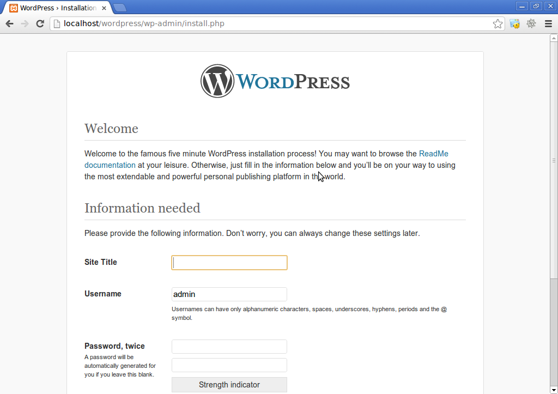Open the Chrome hamburger menu

click(548, 24)
